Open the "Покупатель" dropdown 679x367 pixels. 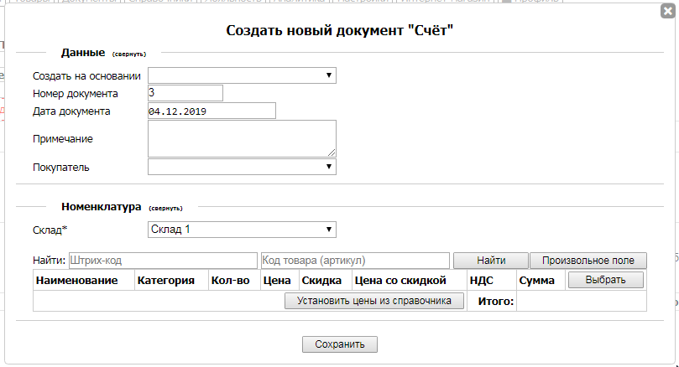[x=242, y=167]
